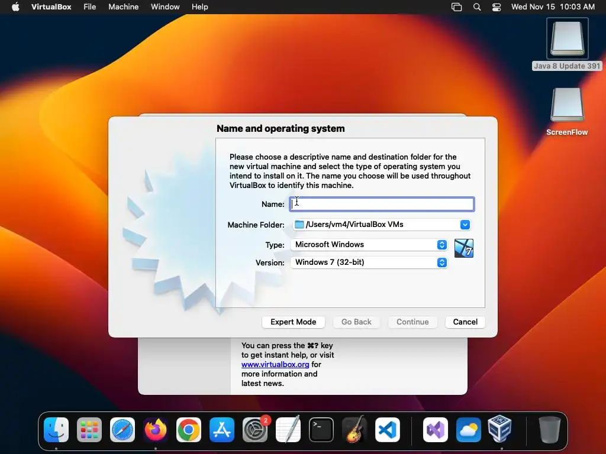
Task: Open Control Center in menu bar
Action: point(497,7)
